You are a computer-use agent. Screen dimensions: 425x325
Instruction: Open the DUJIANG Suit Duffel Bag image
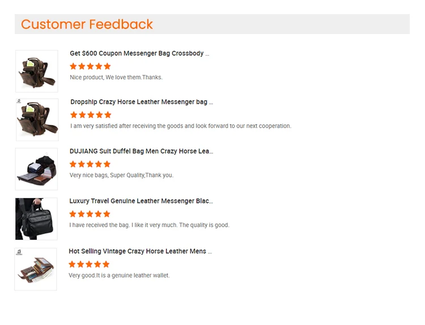[36, 169]
